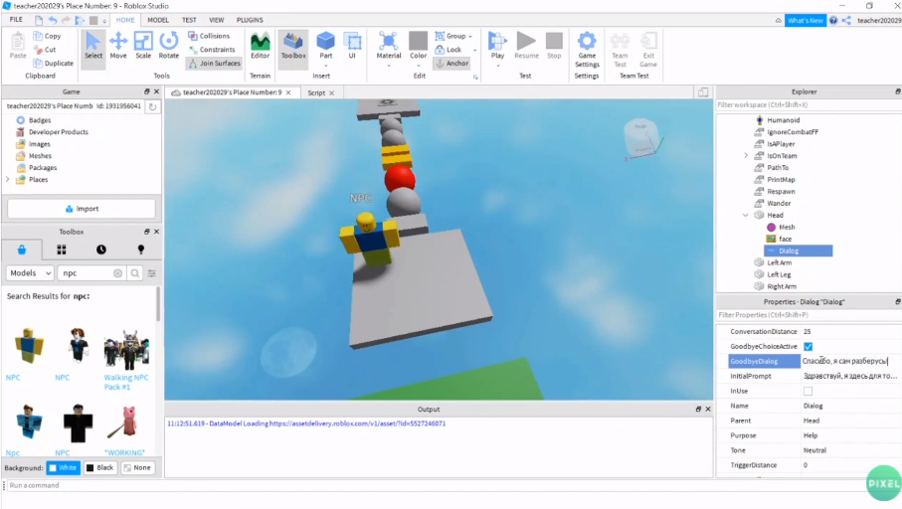
Task: Open the Toolbox Creations lightbulb tab
Action: [x=141, y=250]
